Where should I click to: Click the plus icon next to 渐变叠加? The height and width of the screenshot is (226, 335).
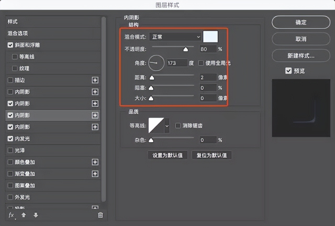[x=95, y=174]
